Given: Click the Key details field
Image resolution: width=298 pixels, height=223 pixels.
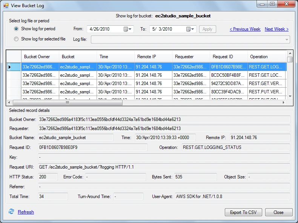Looking at the screenshot, I should pos(164,157).
